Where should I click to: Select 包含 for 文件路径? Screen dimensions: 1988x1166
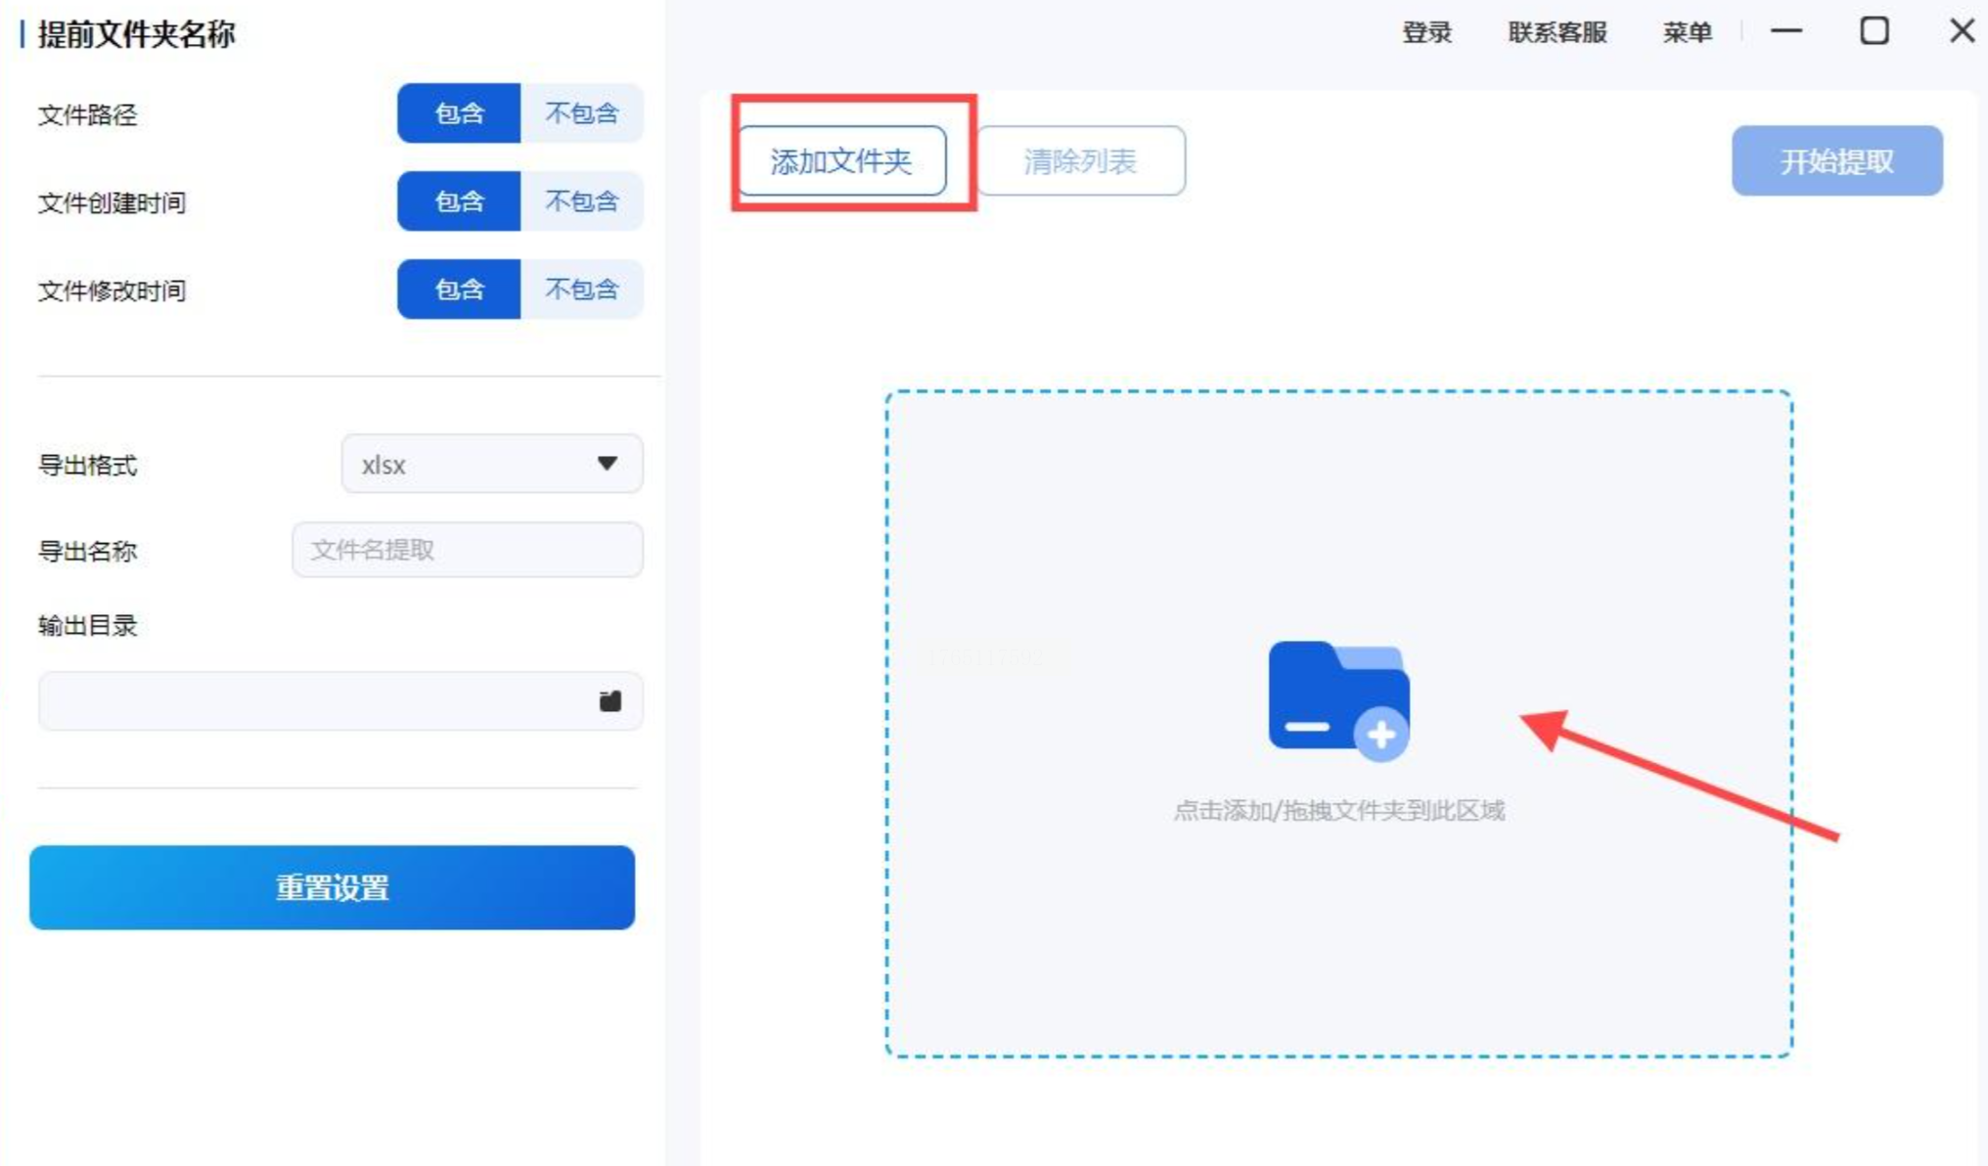[x=459, y=113]
